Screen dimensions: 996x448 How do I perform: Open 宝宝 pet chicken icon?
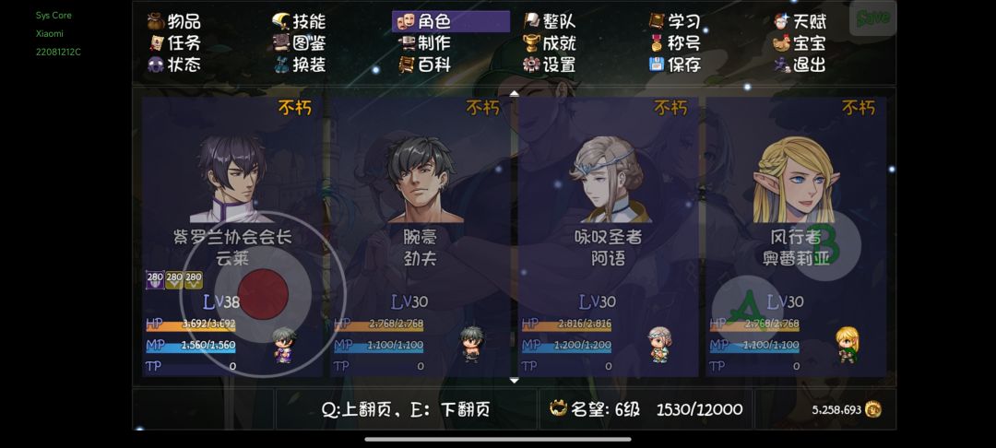click(x=781, y=43)
